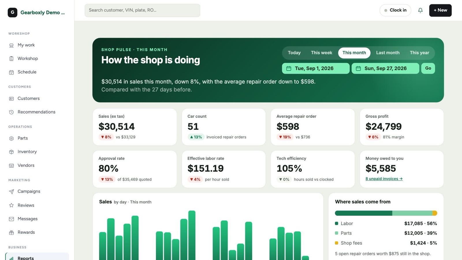Click the tallest bar in Sales chart

coord(192,235)
